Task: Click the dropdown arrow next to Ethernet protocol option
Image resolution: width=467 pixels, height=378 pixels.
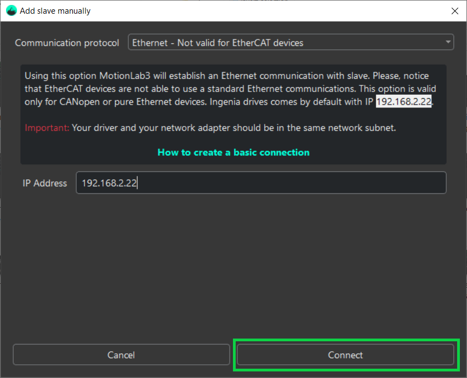Action: [448, 42]
